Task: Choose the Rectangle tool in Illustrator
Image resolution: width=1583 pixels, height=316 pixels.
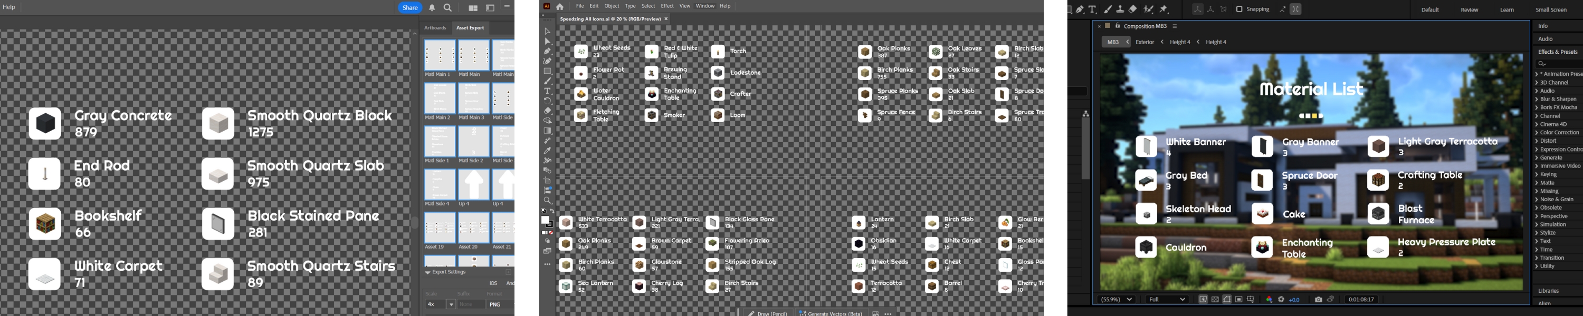Action: (x=547, y=71)
